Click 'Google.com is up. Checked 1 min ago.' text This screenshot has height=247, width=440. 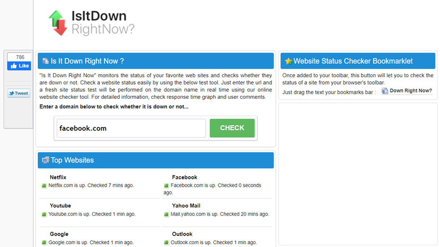[91, 242]
